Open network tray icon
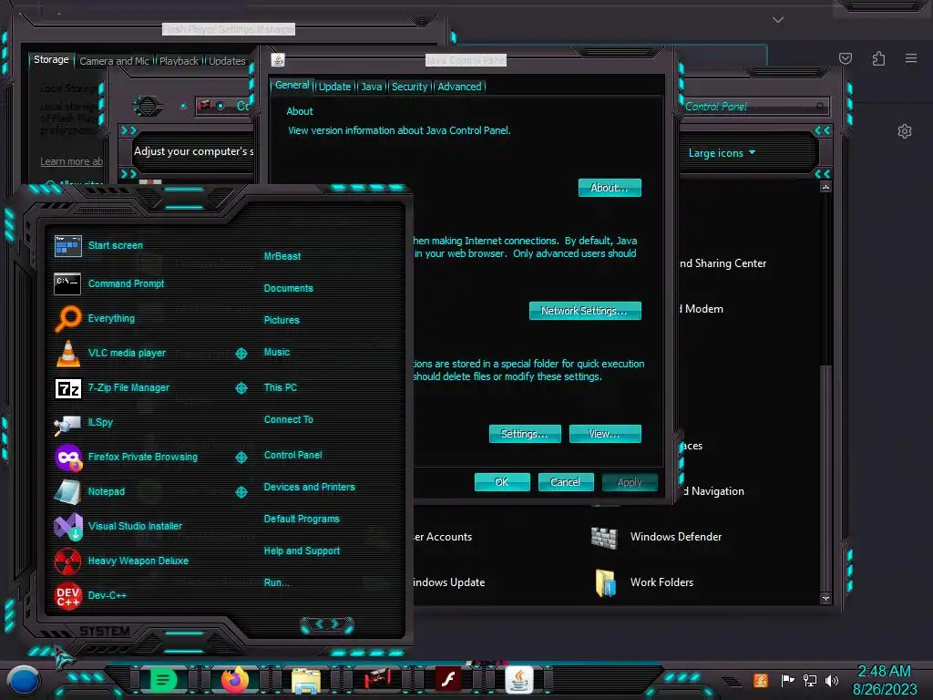The image size is (933, 700). tap(810, 680)
